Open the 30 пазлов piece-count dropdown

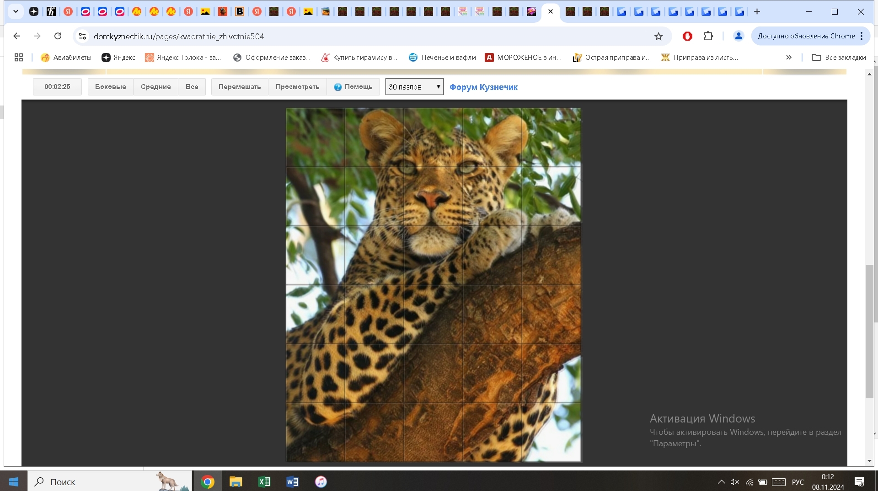click(414, 87)
